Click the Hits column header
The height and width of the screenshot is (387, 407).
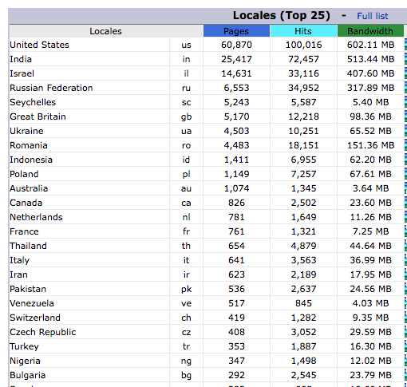click(303, 31)
